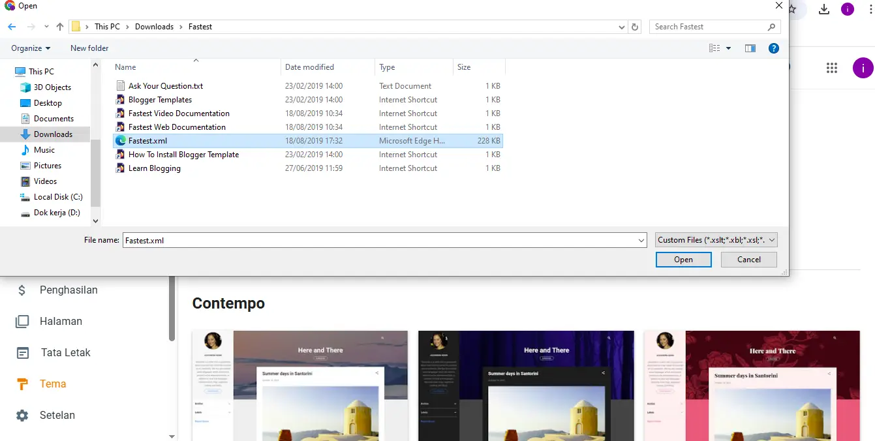Select the Ask Your Question.txt file
The height and width of the screenshot is (441, 875).
point(165,86)
